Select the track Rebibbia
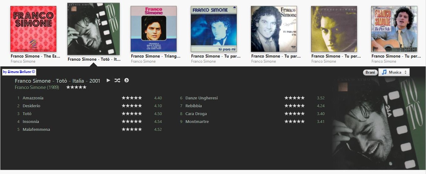This screenshot has width=426, height=174. [x=194, y=106]
